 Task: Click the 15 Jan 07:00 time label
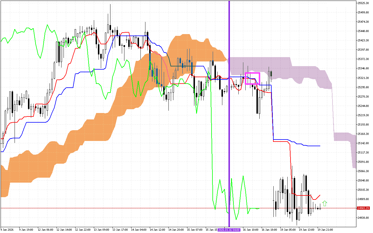click(x=194, y=230)
